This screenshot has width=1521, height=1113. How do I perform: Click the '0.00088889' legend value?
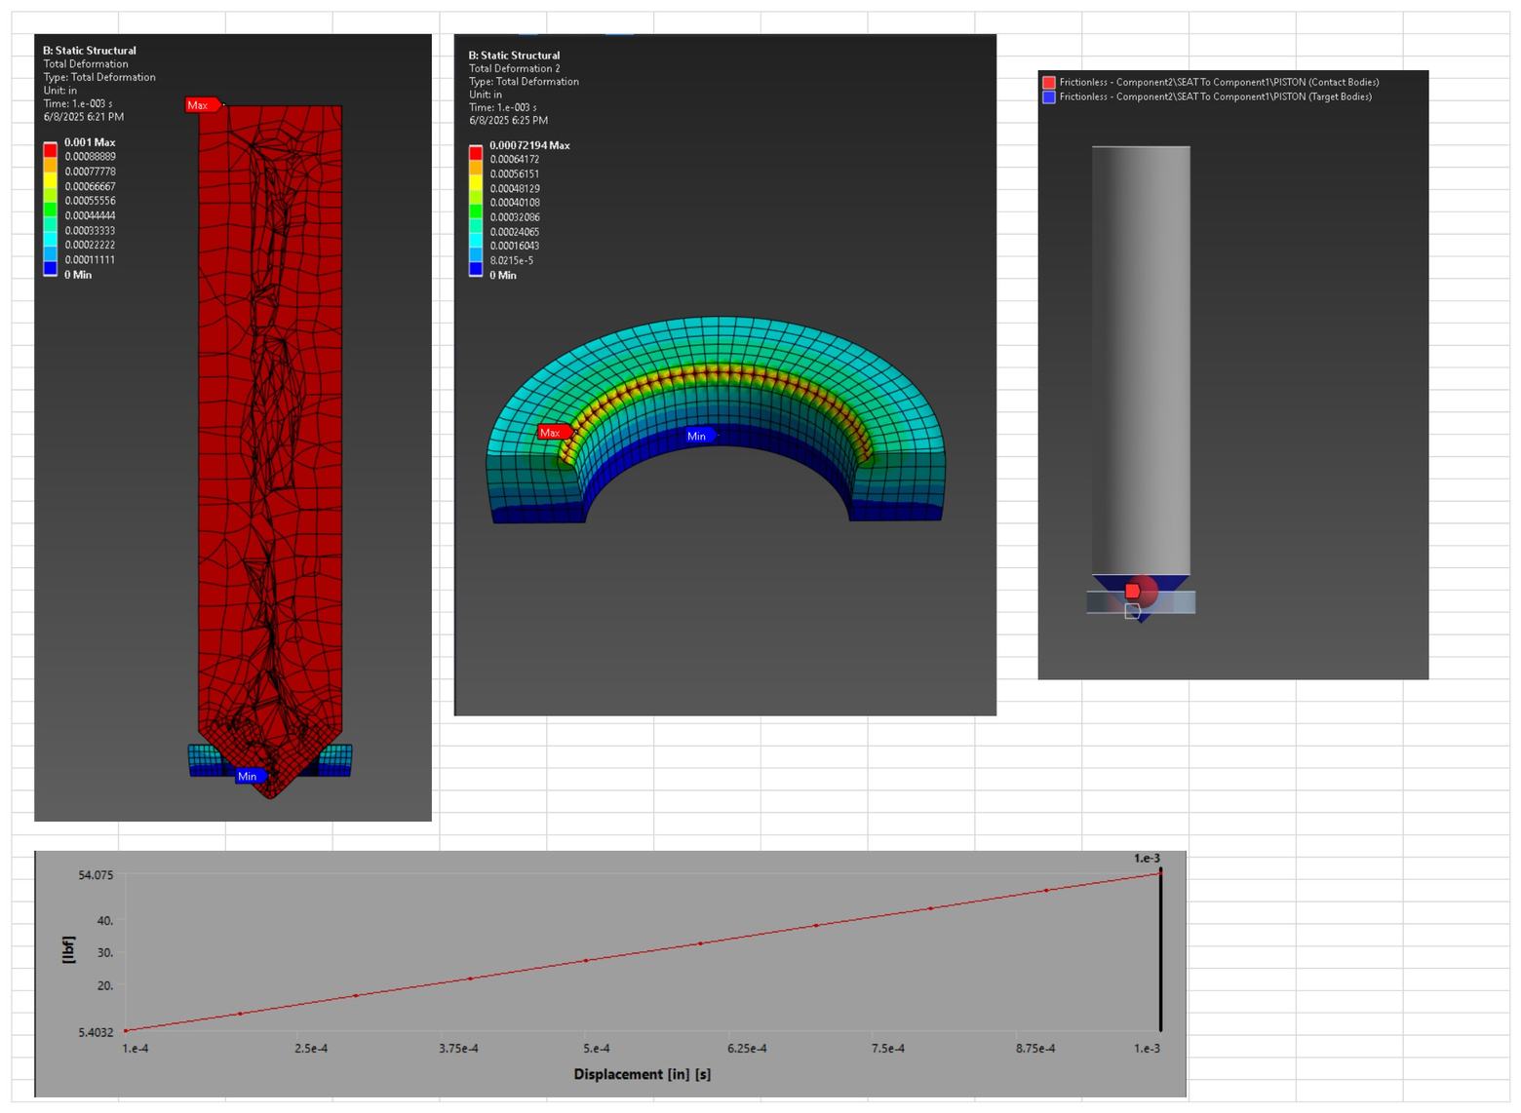pos(91,157)
